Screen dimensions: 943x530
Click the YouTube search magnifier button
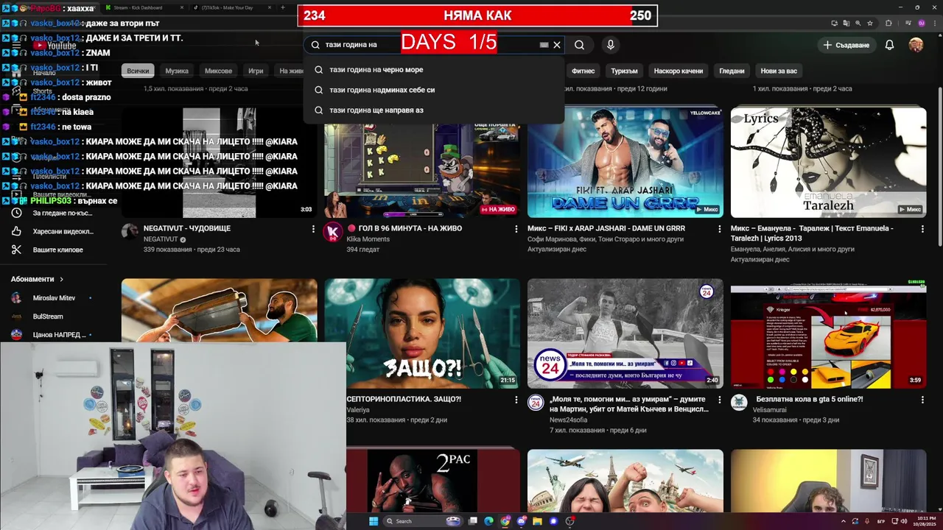(x=579, y=45)
